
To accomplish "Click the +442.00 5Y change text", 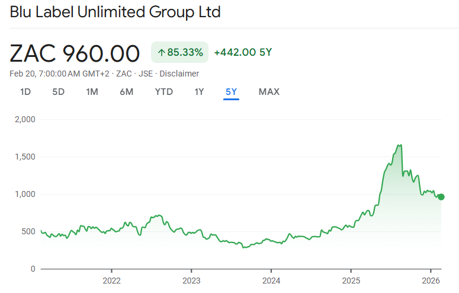I will (x=243, y=53).
